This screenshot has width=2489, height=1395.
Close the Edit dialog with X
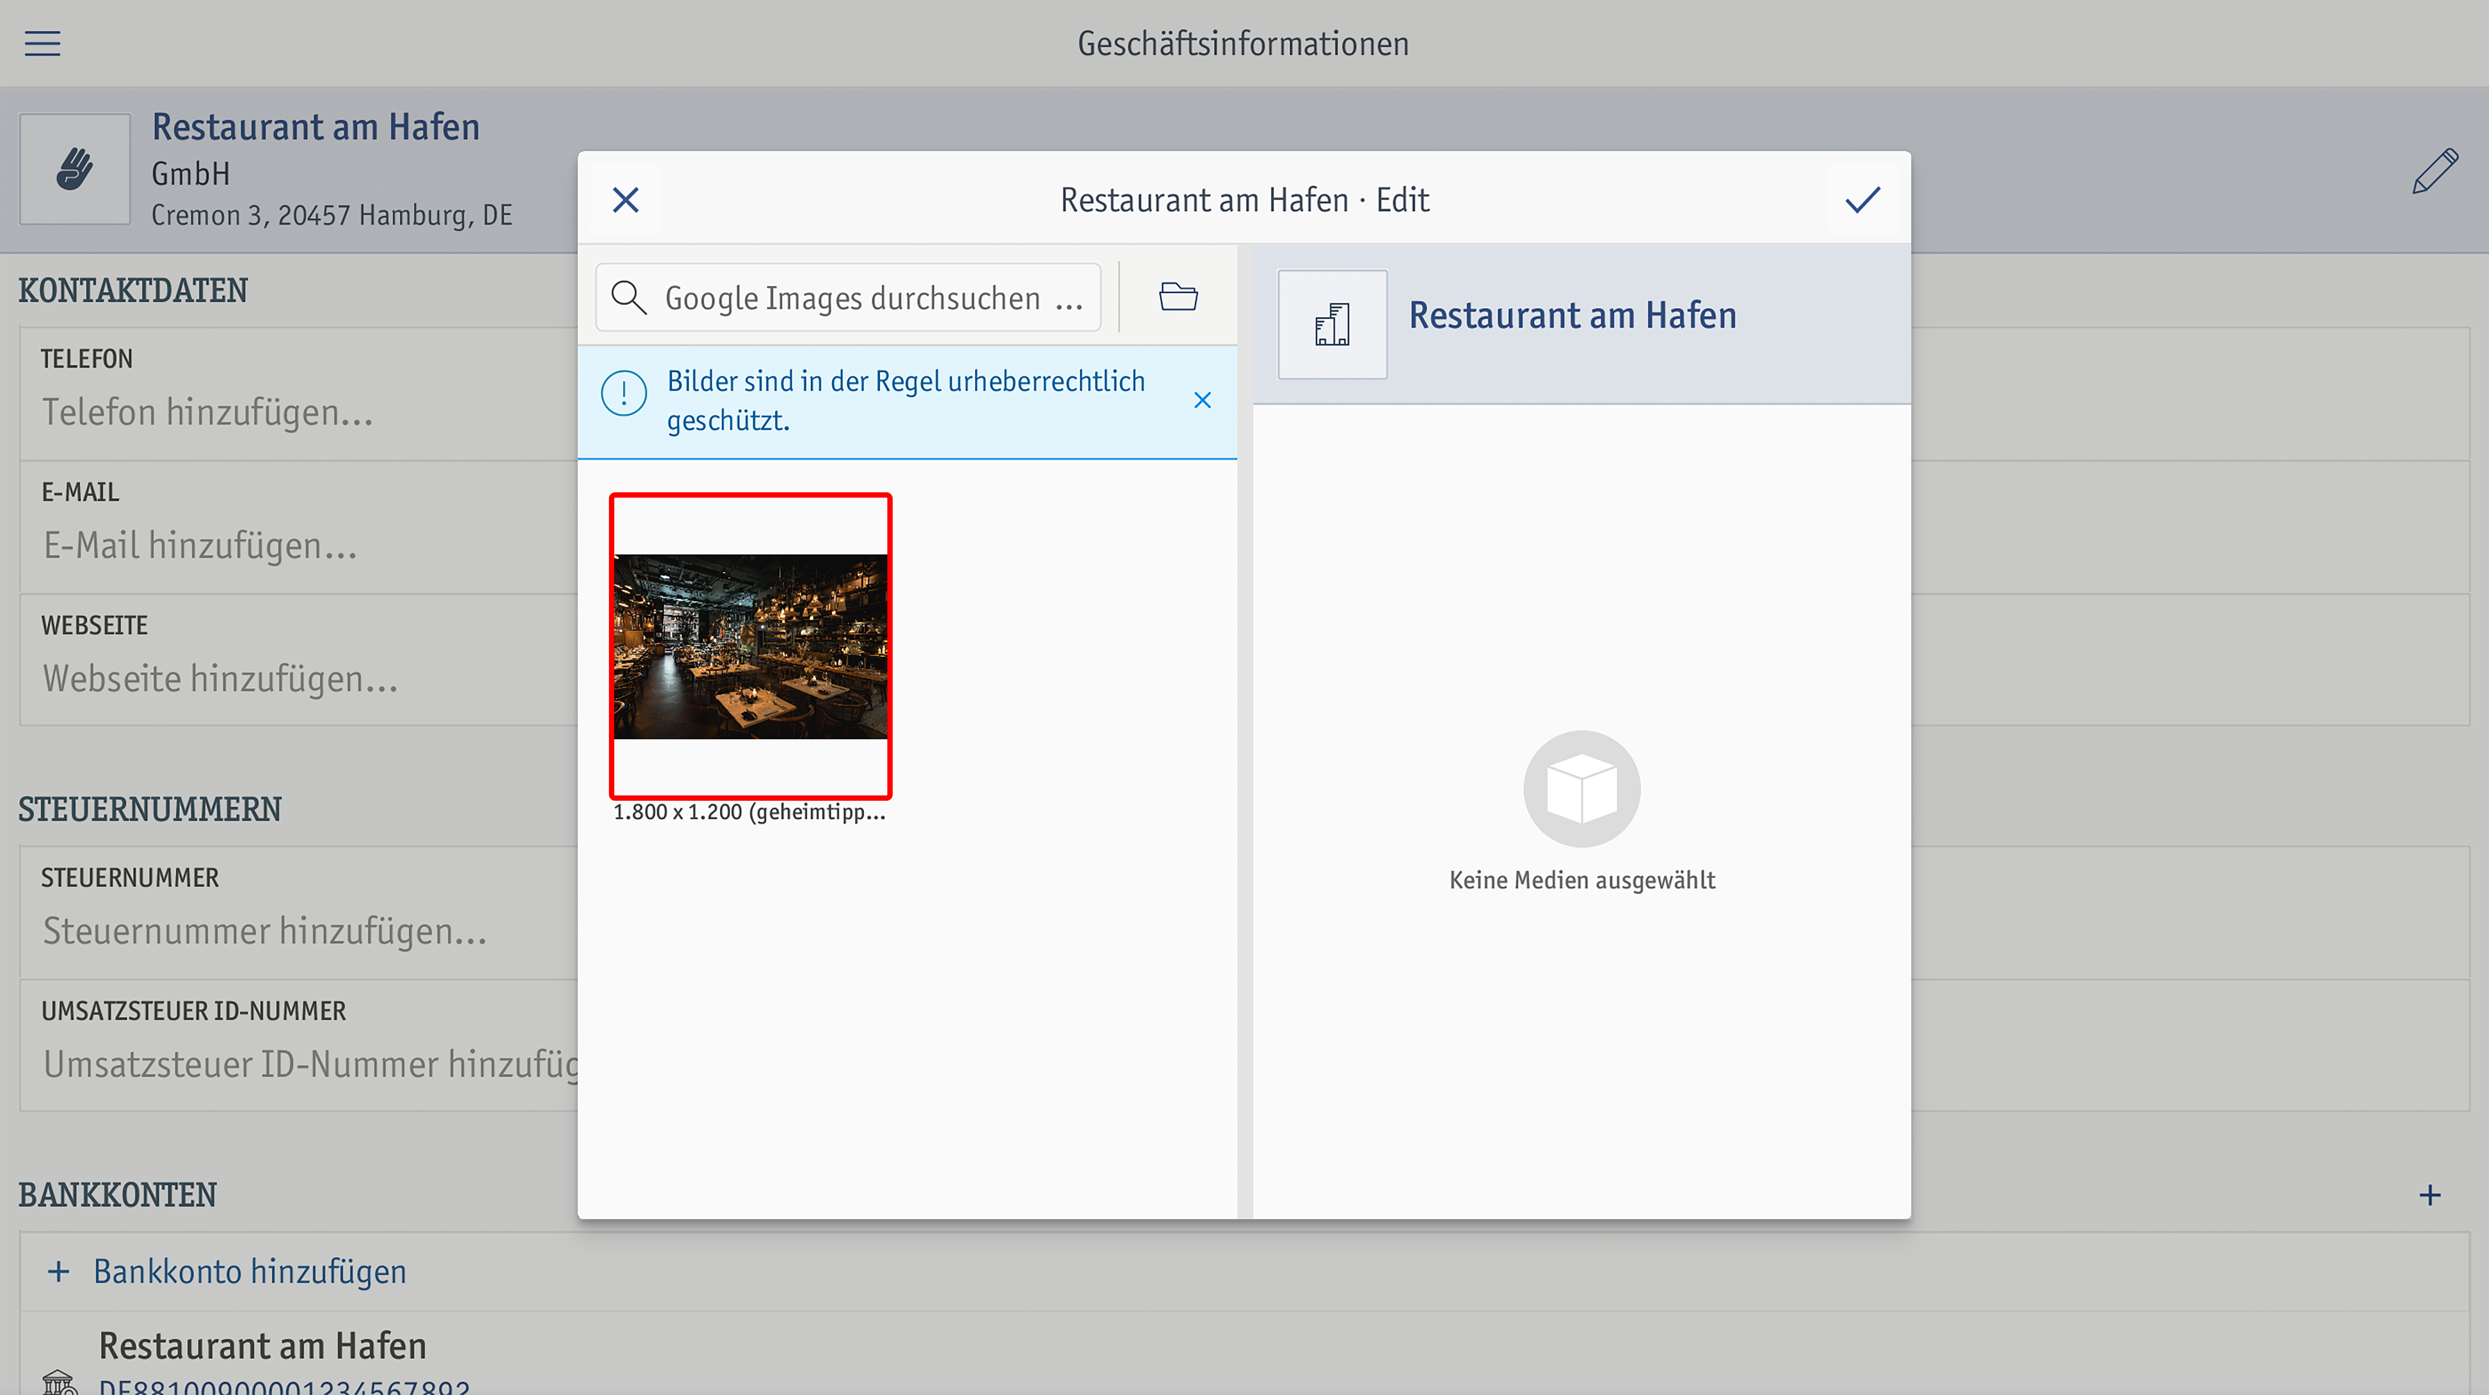(626, 200)
